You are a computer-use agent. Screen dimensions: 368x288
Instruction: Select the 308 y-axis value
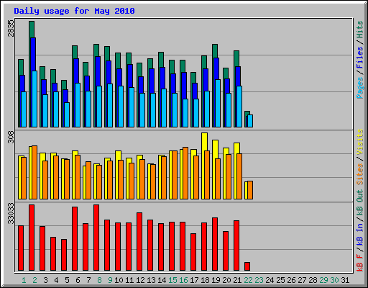pos(11,137)
